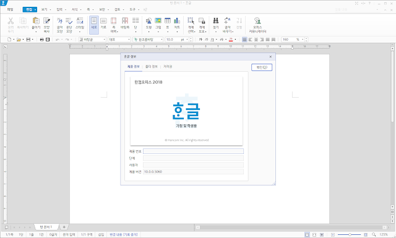Click the New Document icon
Image resolution: width=396 pixels, height=238 pixels.
point(9,40)
